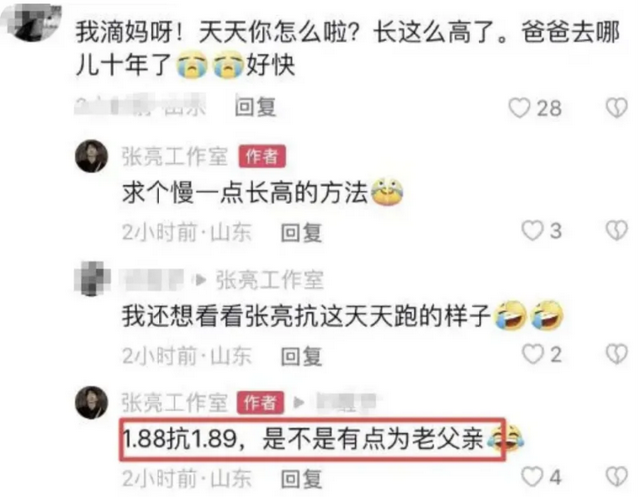The width and height of the screenshot is (638, 497).
Task: Open 张亮工作室 username in the last reply
Action: pyautogui.click(x=174, y=402)
